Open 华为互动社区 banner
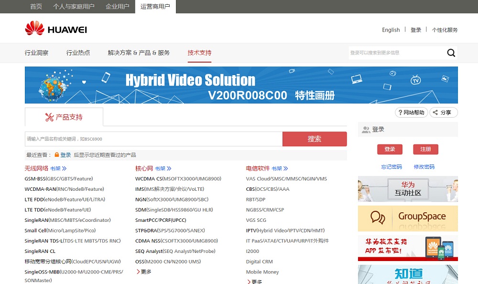The height and width of the screenshot is (284, 478). [x=408, y=189]
